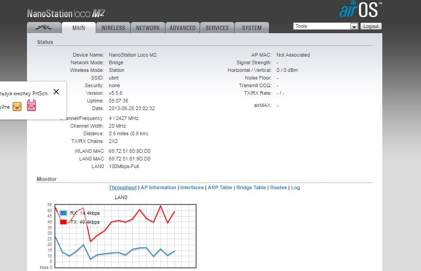Click the Network Mode value 'Bridge'
The width and height of the screenshot is (421, 271).
(x=116, y=62)
